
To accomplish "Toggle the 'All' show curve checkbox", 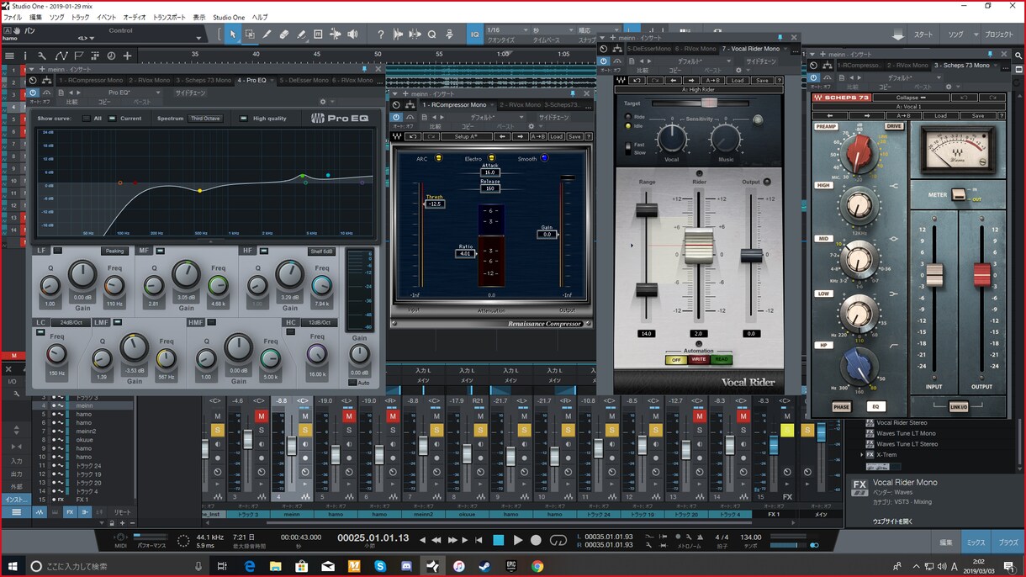I will (x=86, y=119).
